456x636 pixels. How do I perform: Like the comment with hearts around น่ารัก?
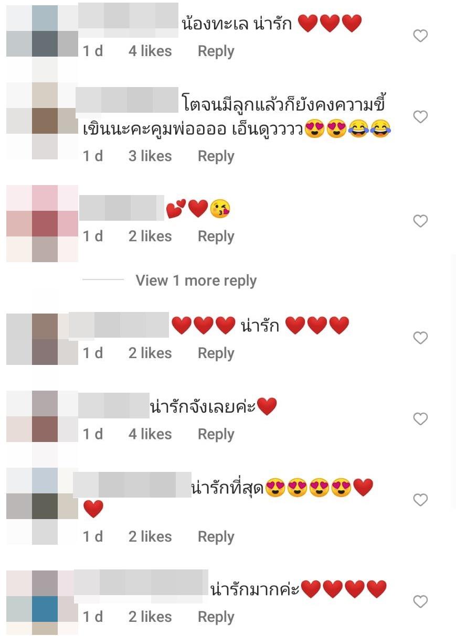(420, 338)
